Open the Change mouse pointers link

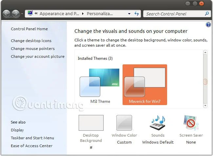pyautogui.click(x=33, y=49)
